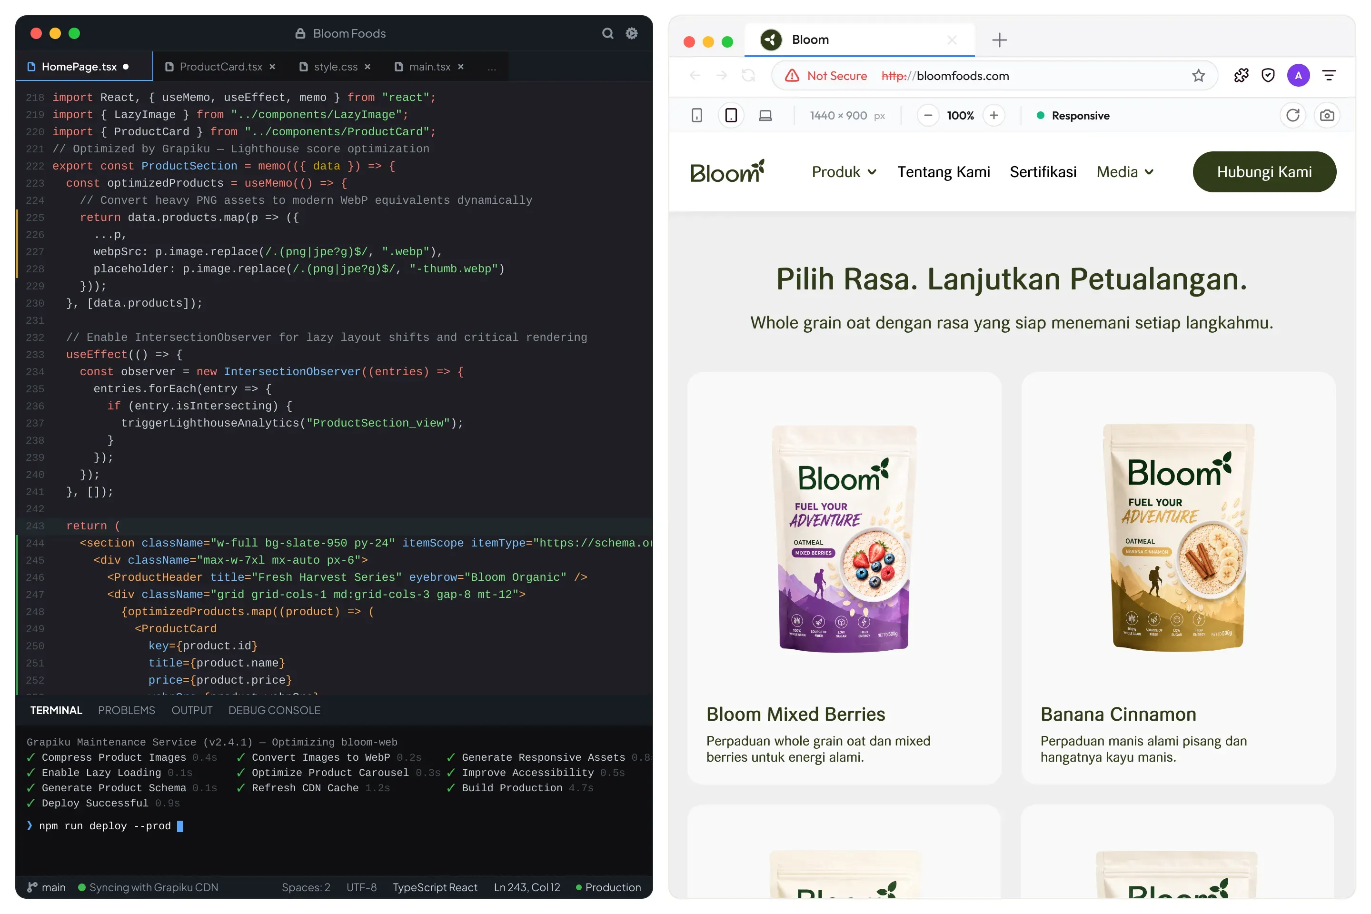This screenshot has width=1371, height=914.
Task: Show the OUTPUT panel tab
Action: pyautogui.click(x=192, y=710)
